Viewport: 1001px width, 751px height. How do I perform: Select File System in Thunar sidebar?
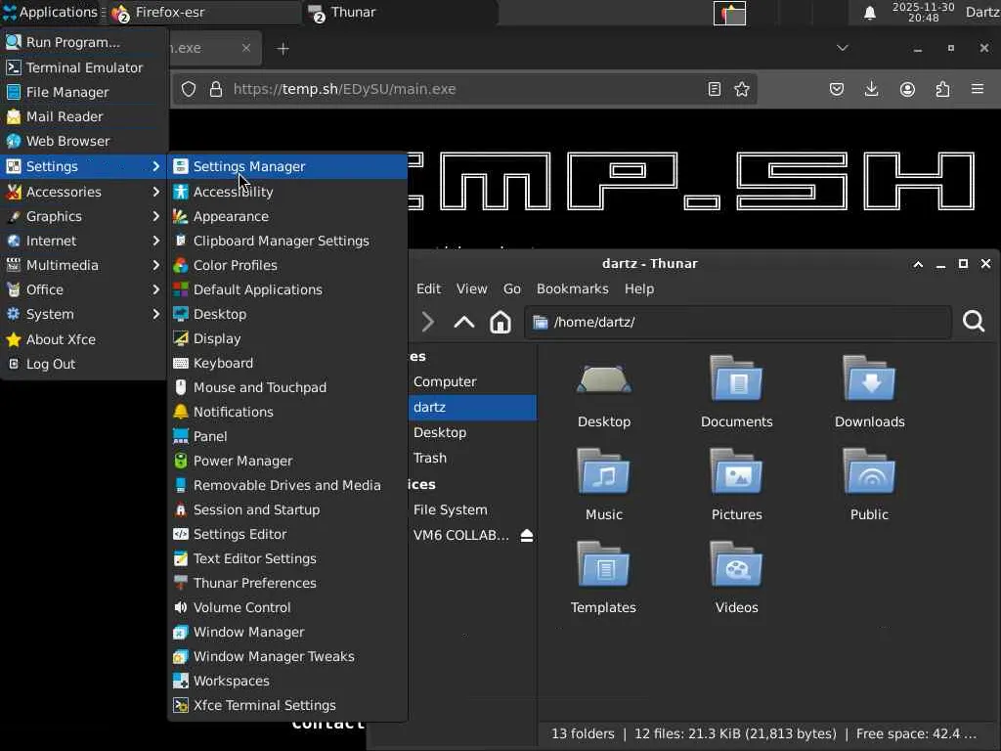point(450,509)
